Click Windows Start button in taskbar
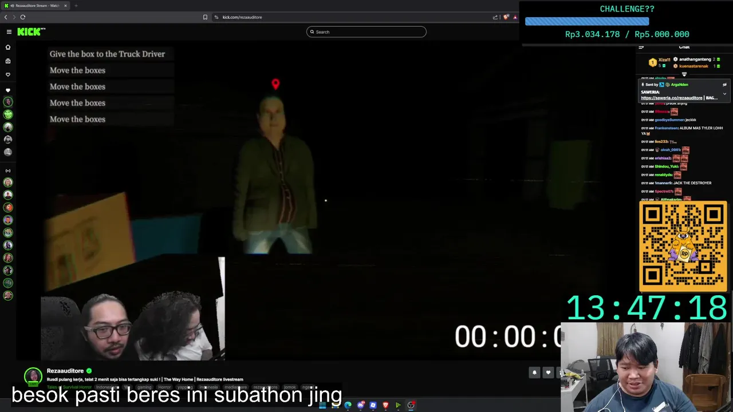The image size is (733, 412). (x=323, y=405)
